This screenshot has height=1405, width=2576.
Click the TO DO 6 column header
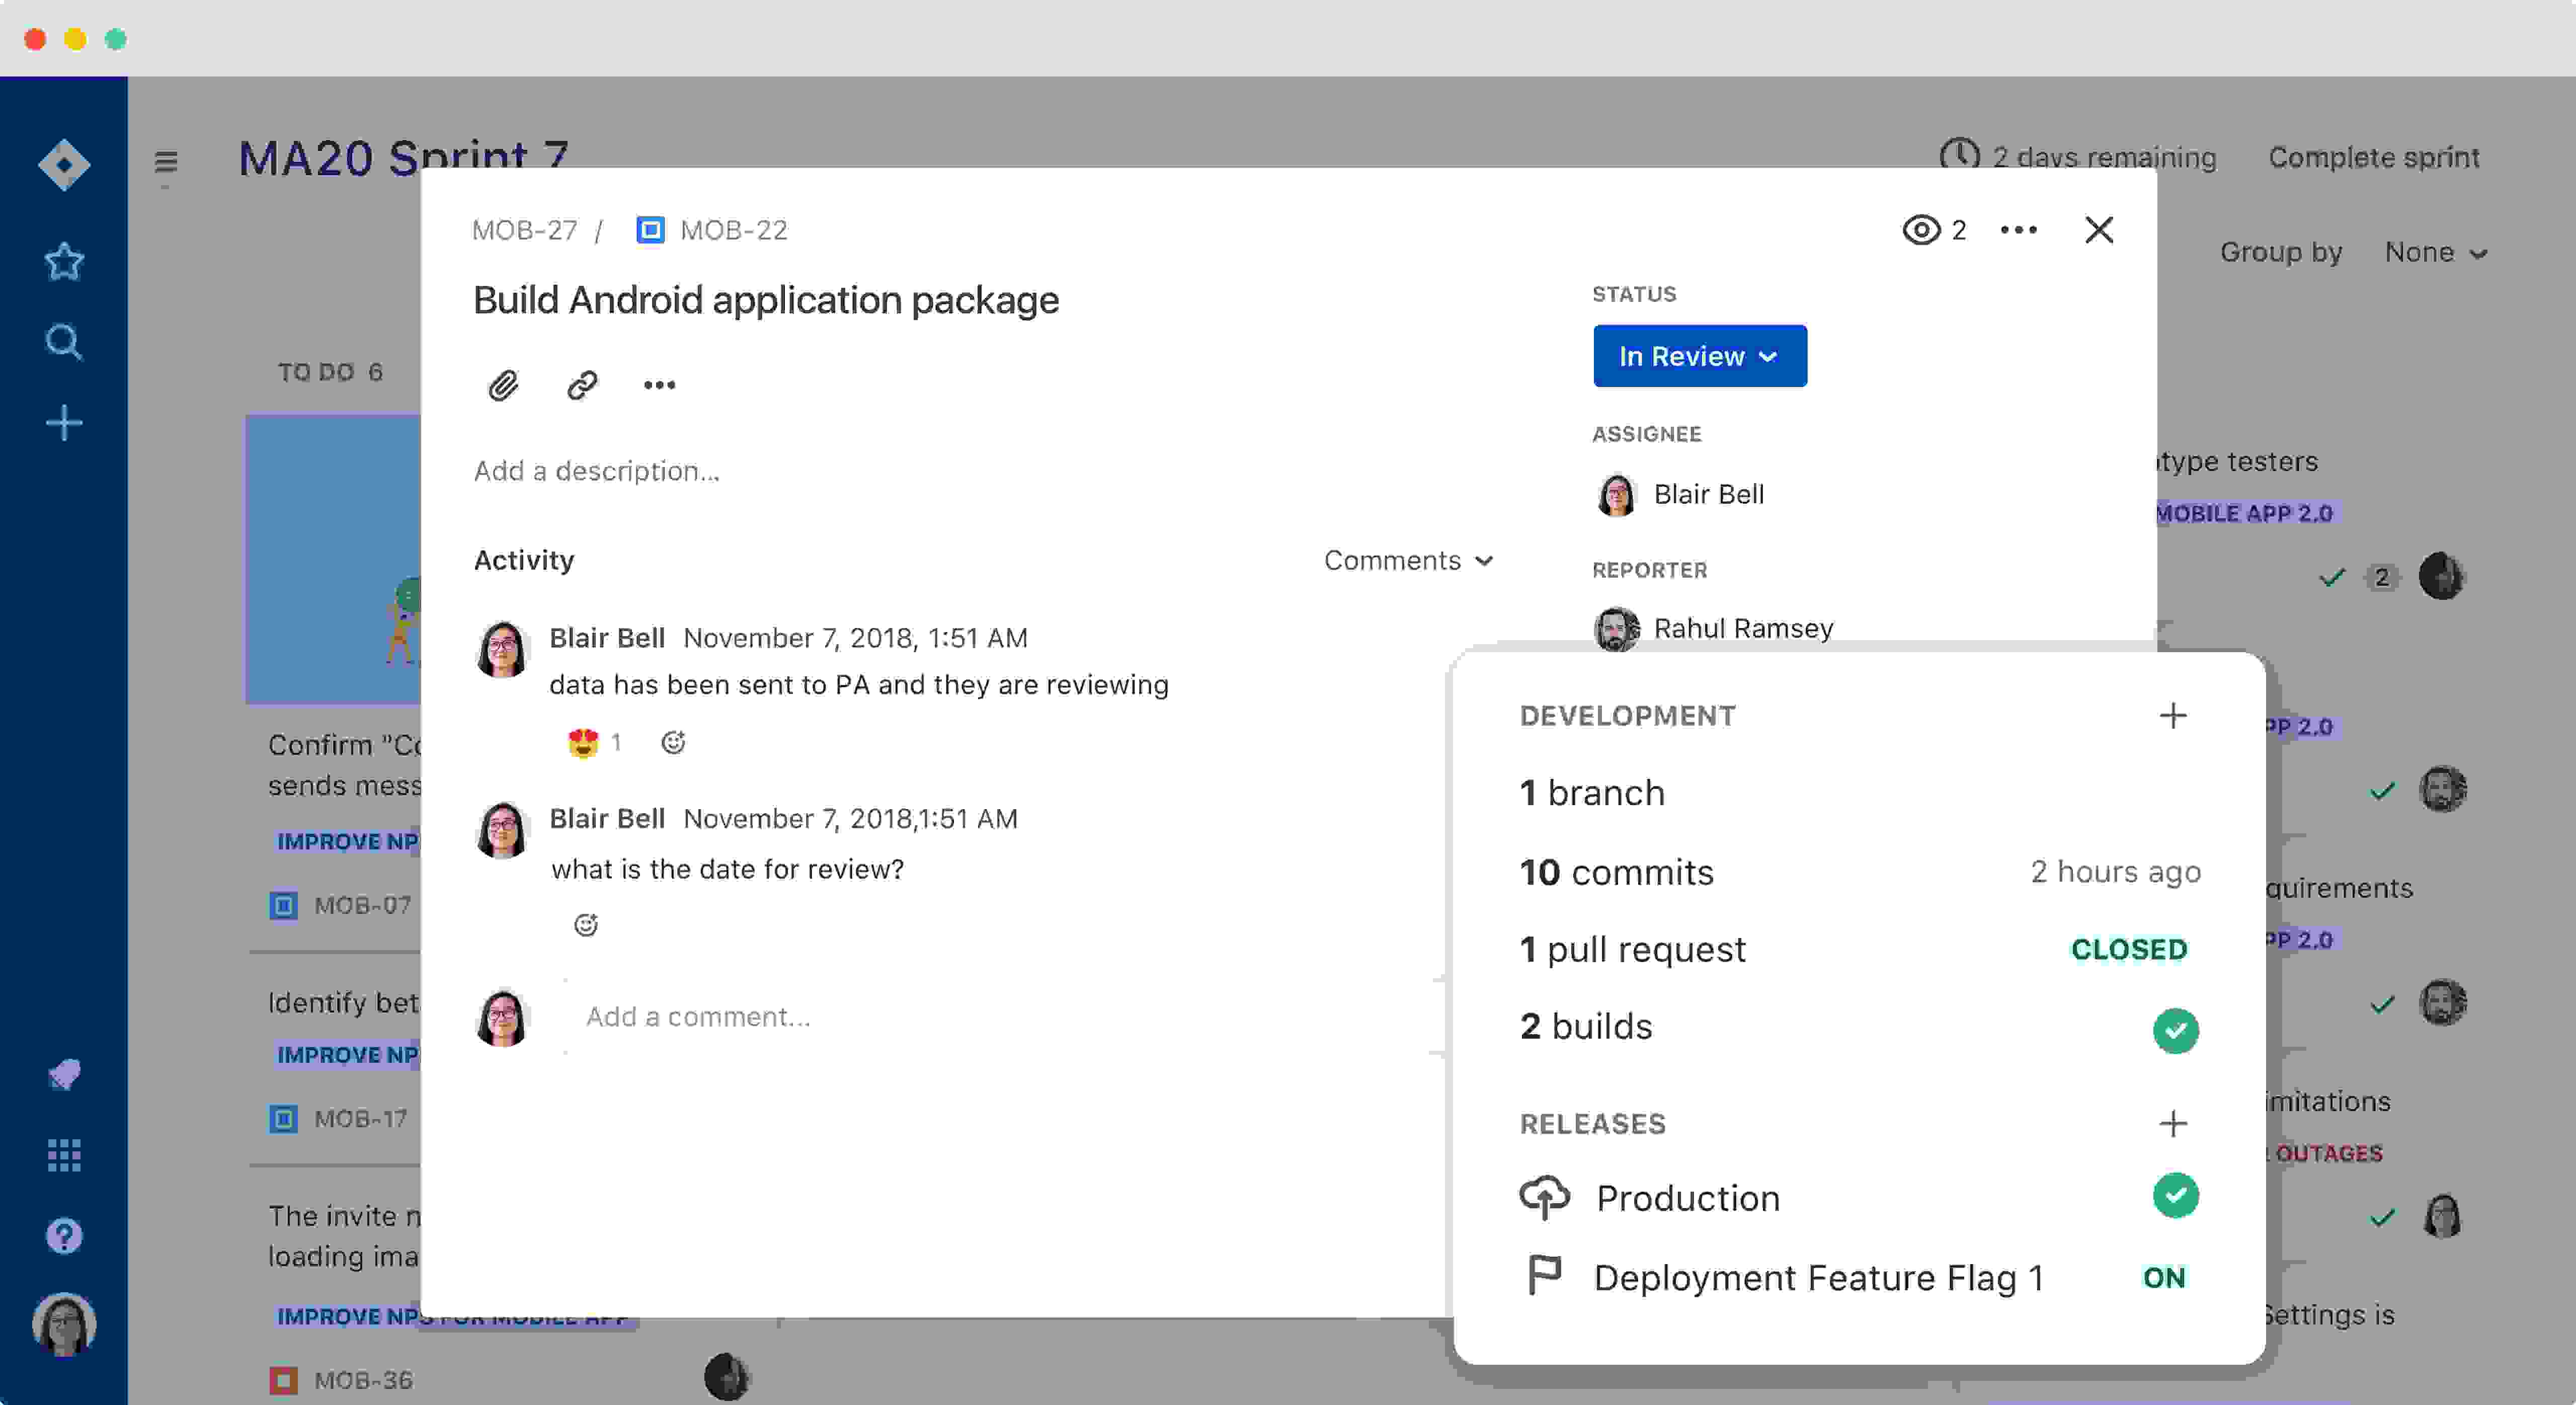330,372
